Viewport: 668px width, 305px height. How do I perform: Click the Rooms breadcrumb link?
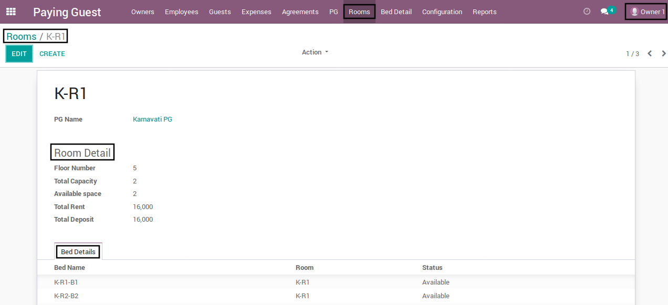(22, 37)
